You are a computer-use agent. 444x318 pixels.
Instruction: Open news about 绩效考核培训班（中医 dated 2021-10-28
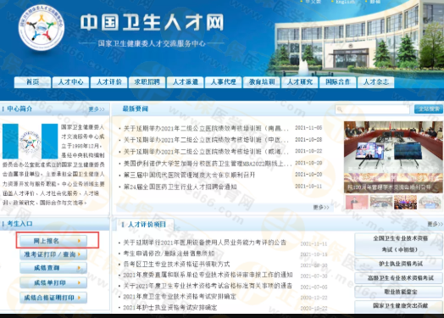tap(206, 140)
